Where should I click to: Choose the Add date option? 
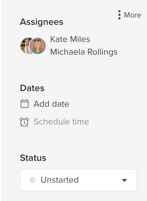click(51, 104)
